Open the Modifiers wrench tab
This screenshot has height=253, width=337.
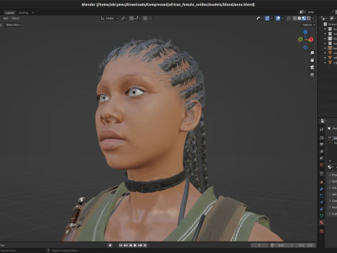click(x=322, y=189)
